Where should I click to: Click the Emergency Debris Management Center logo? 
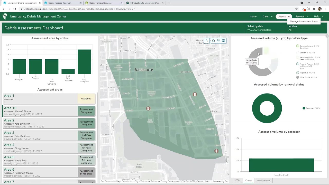click(x=5, y=16)
